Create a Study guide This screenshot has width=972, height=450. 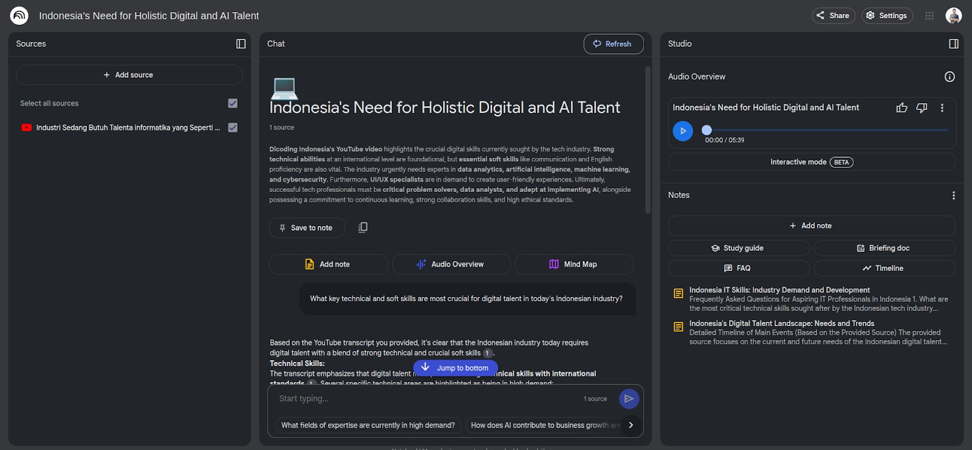pos(738,248)
